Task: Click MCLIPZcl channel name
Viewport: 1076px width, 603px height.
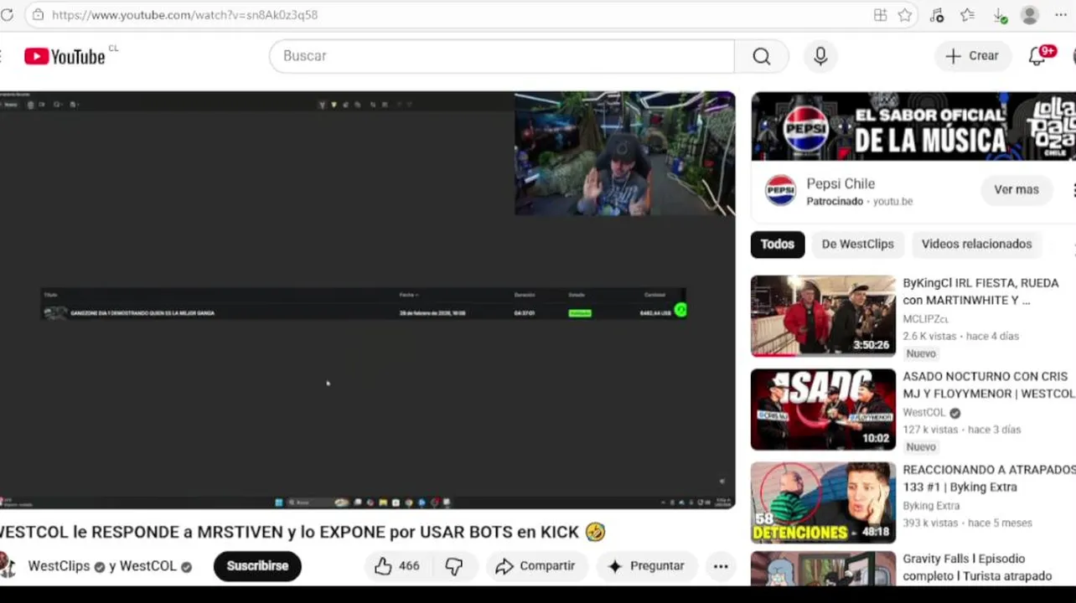Action: pyautogui.click(x=925, y=319)
